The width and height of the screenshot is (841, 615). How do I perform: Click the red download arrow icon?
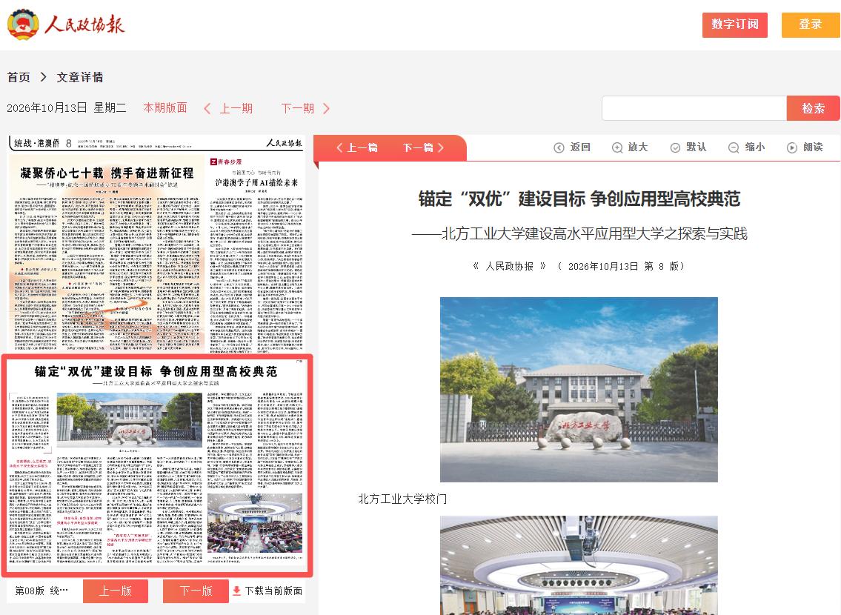point(236,591)
